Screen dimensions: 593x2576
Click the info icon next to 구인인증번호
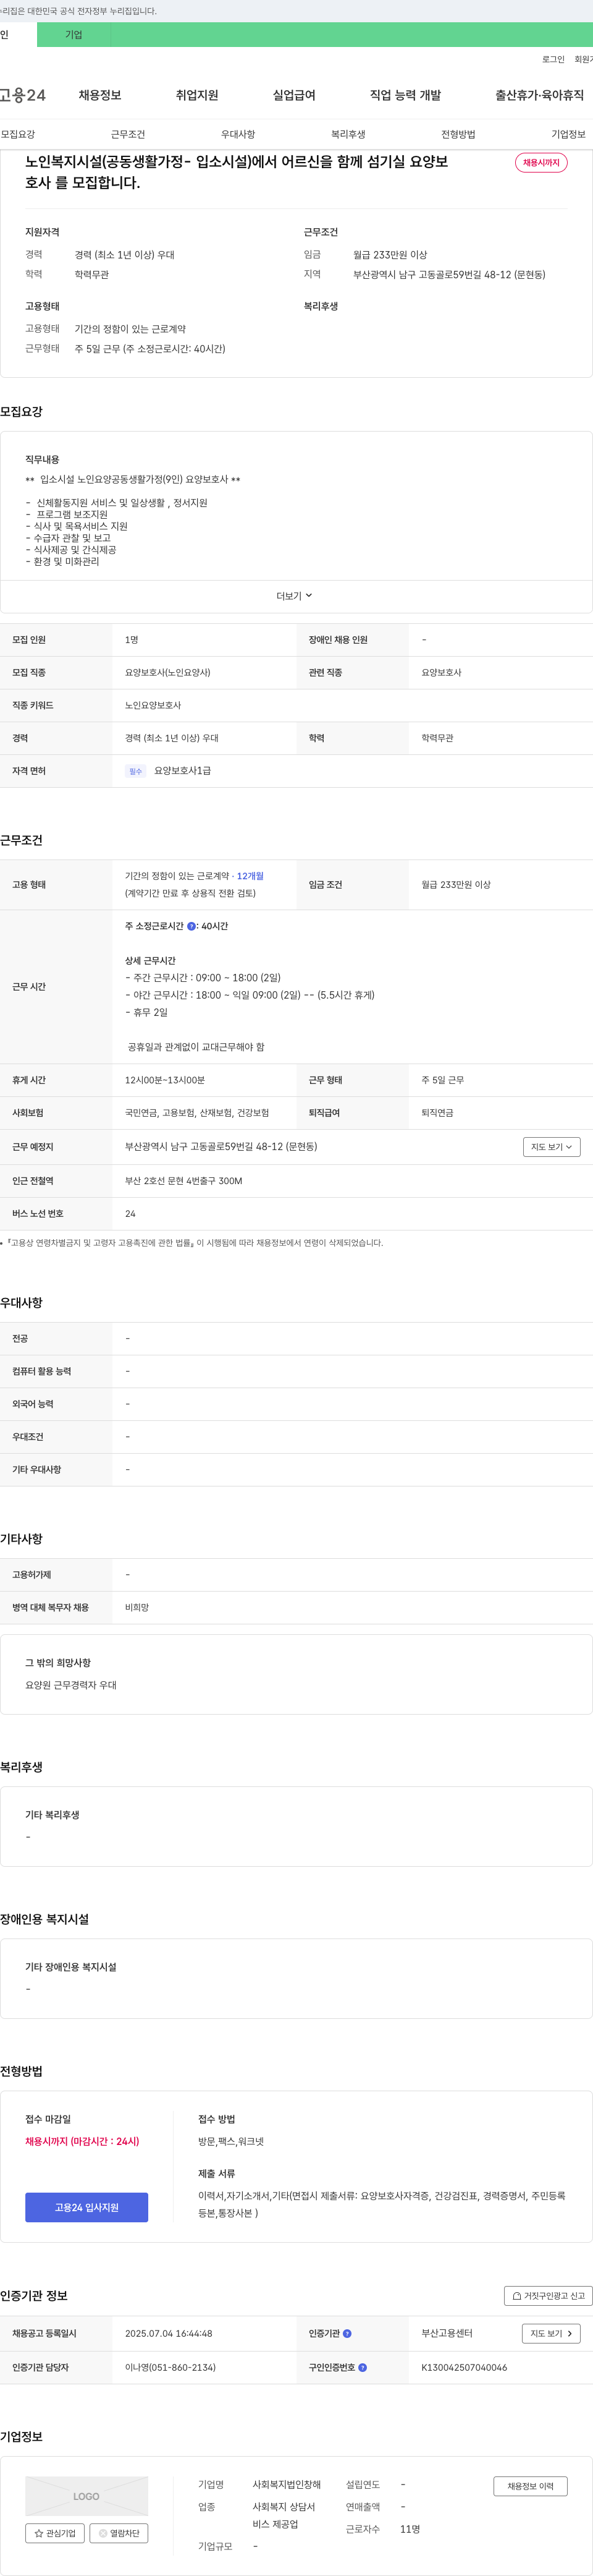pos(363,2367)
